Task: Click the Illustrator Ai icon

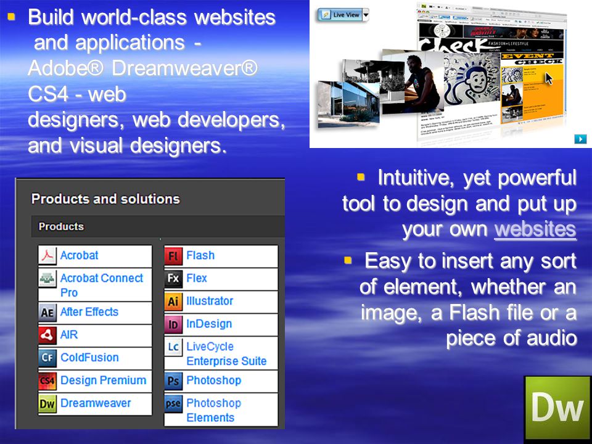Action: click(x=173, y=302)
